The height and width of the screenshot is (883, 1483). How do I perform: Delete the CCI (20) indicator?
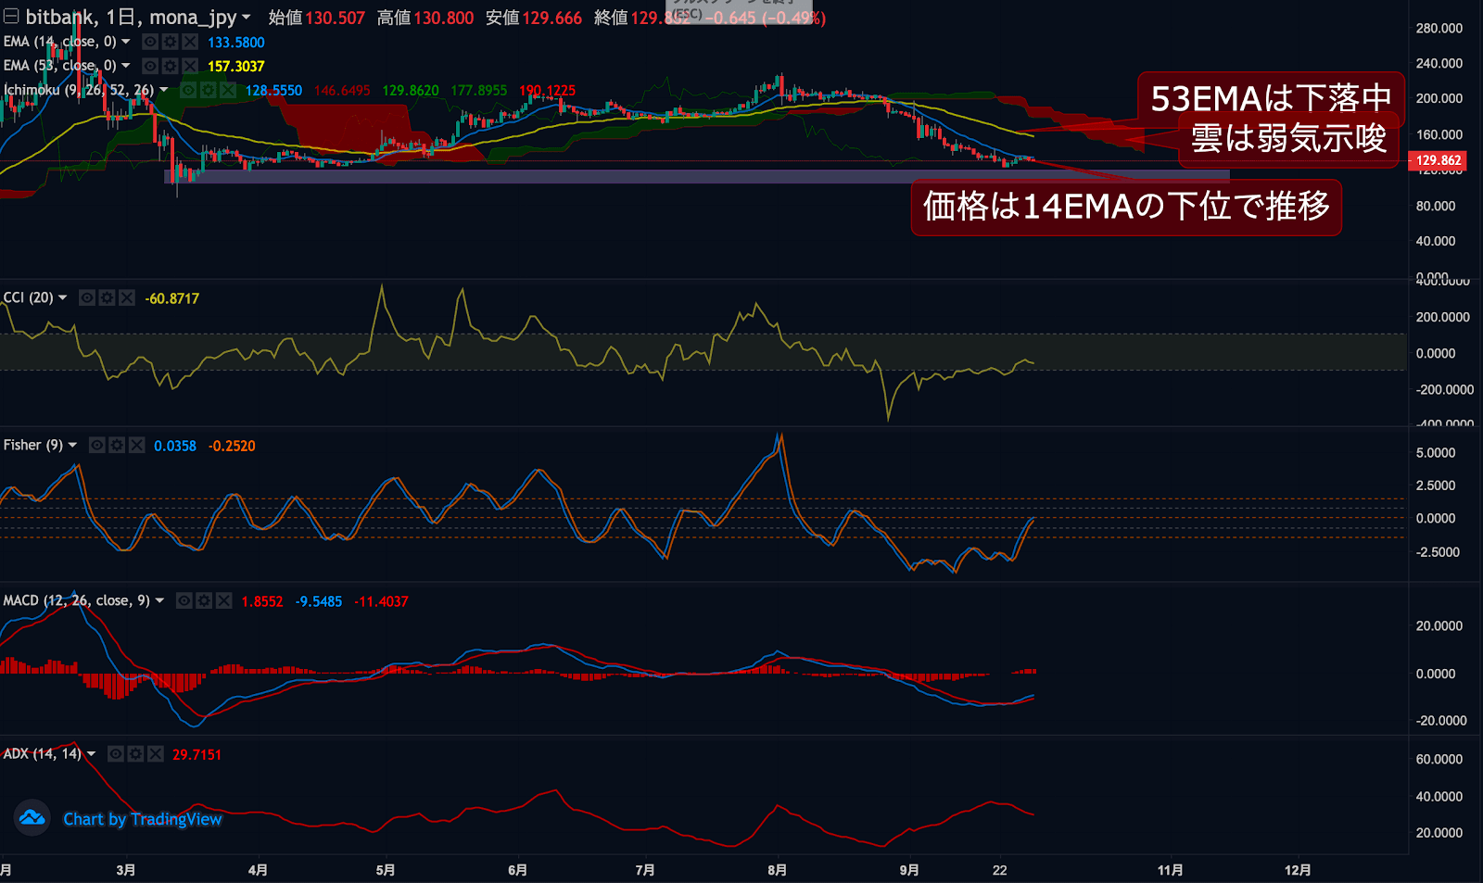[x=127, y=297]
